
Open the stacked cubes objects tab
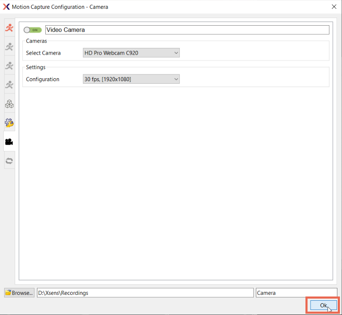(9, 103)
